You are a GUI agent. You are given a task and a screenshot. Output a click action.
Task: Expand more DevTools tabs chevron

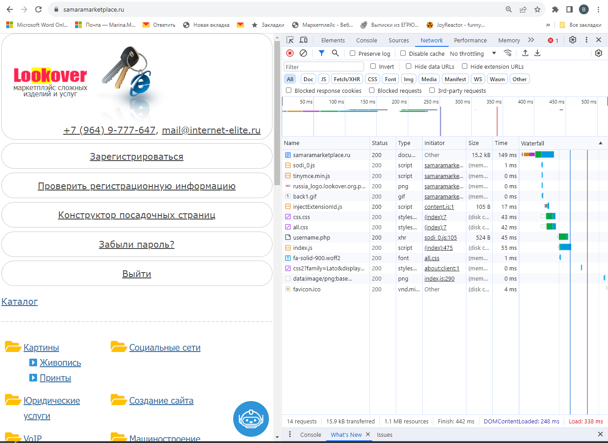point(531,40)
